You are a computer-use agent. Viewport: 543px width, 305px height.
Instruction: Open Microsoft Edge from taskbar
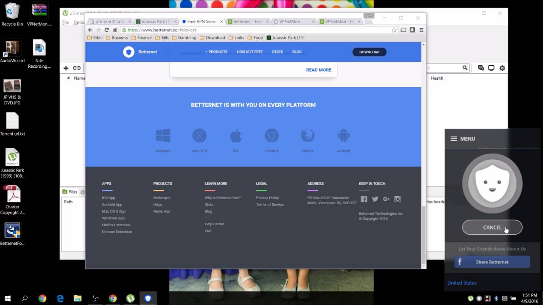coord(60,298)
